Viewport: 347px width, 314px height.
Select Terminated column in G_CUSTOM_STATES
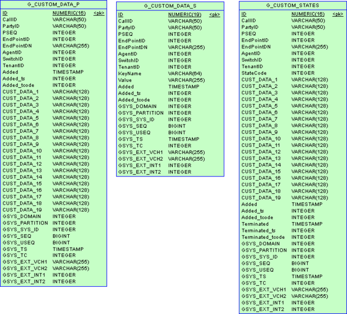point(255,224)
